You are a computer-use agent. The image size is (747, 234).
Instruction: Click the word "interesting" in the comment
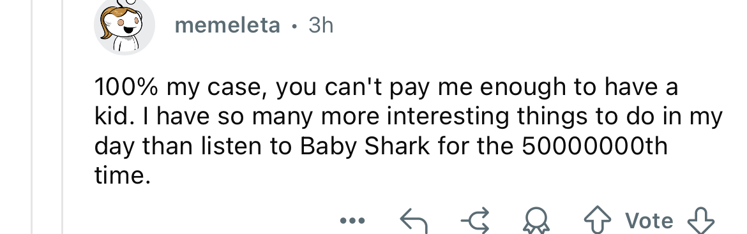click(448, 117)
